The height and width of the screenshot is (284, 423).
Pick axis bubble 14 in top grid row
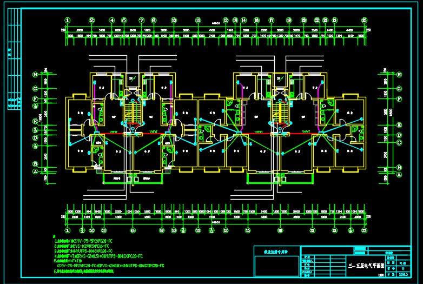243,20
